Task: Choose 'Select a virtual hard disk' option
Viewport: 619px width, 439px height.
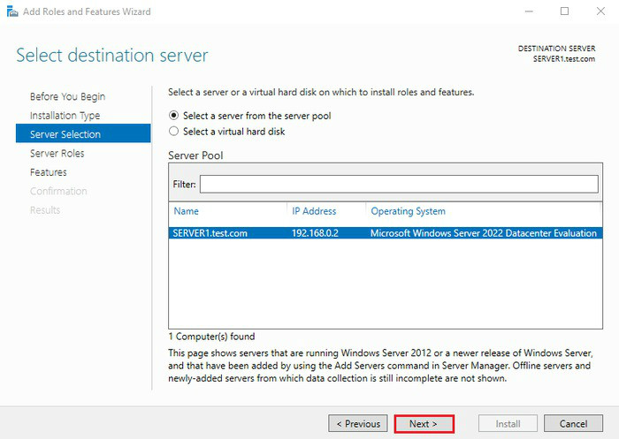Action: (x=174, y=132)
